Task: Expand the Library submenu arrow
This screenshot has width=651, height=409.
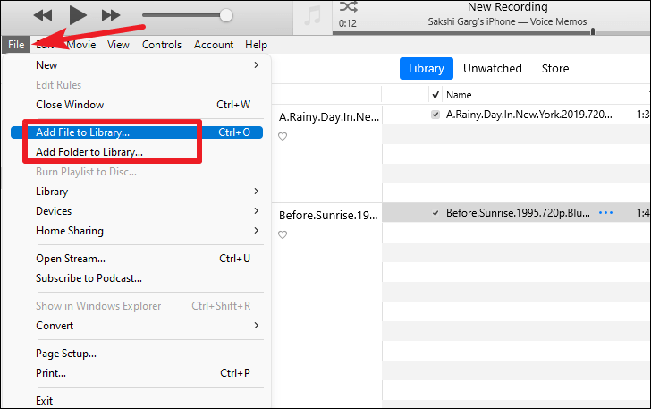Action: tap(256, 192)
